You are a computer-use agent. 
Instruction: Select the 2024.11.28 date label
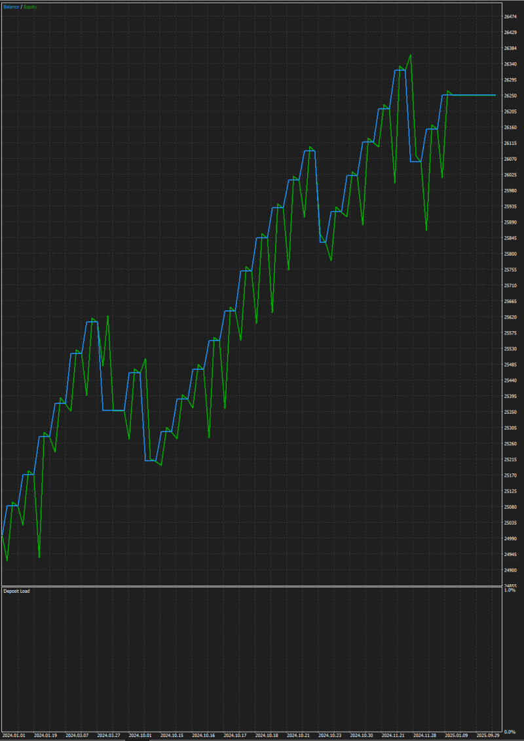click(x=425, y=735)
